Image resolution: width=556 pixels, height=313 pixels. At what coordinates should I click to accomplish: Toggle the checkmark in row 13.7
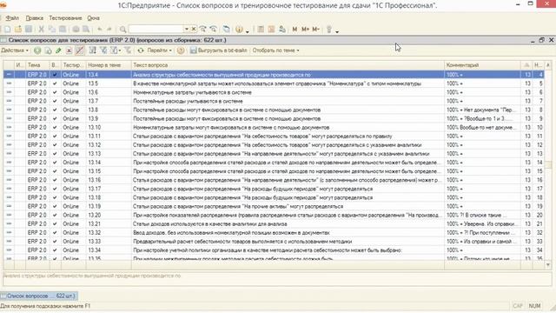pos(55,101)
